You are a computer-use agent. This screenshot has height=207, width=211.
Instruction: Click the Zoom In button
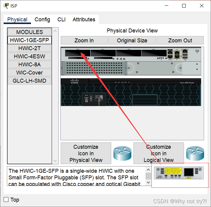point(84,40)
